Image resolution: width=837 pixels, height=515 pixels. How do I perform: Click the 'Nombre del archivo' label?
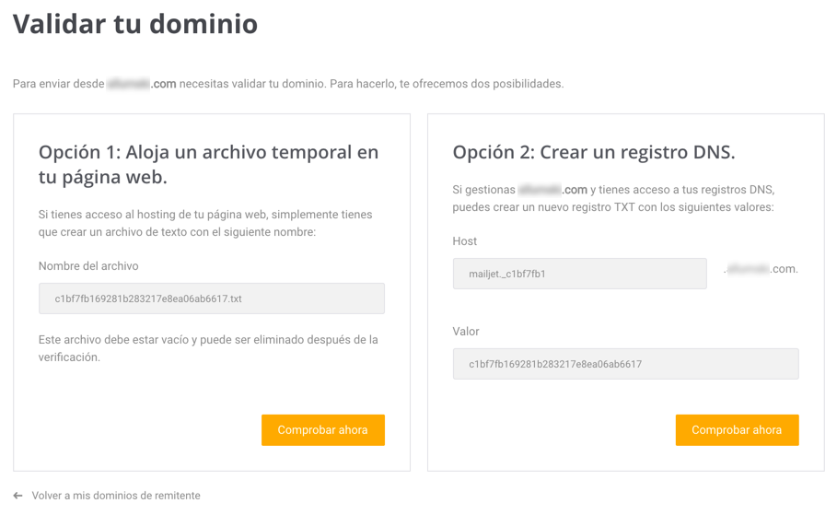click(88, 266)
